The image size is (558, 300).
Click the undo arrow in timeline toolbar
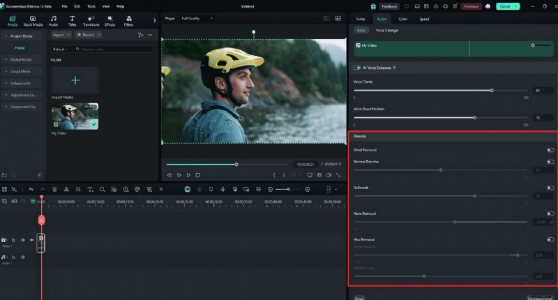point(31,189)
